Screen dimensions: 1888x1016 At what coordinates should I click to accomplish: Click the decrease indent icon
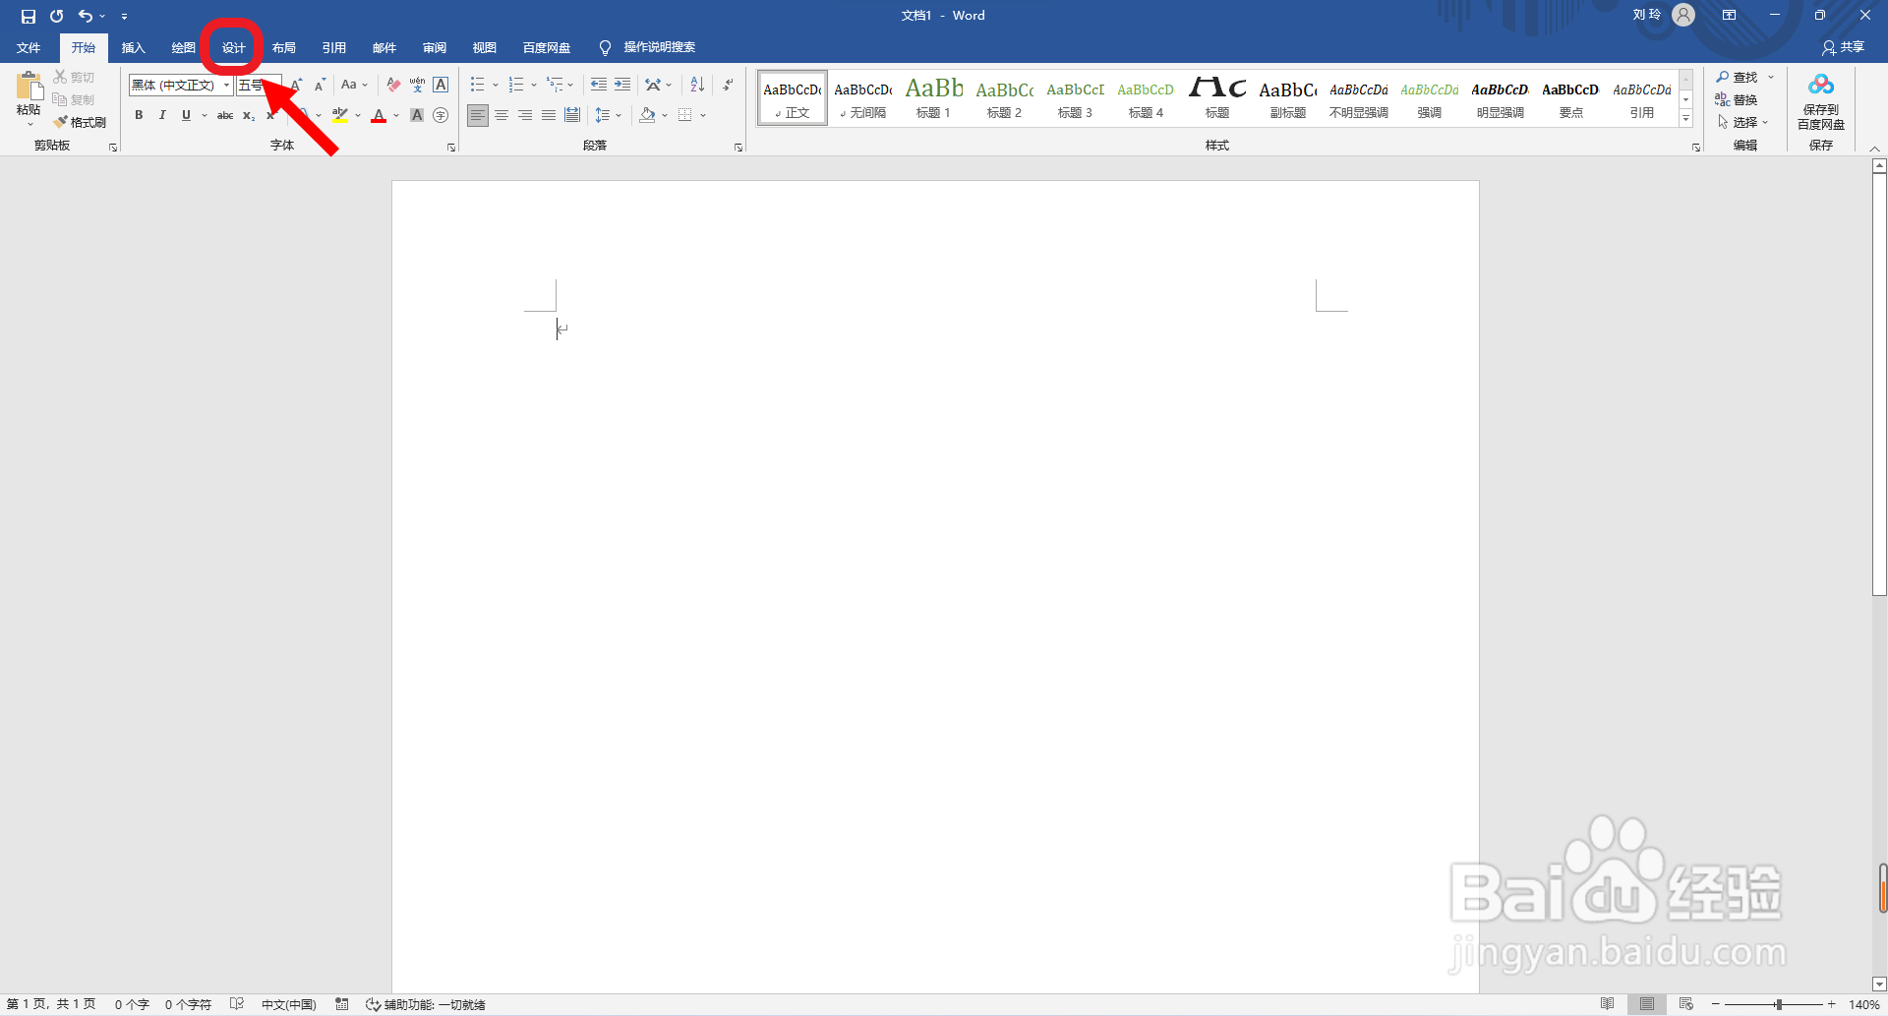tap(598, 85)
